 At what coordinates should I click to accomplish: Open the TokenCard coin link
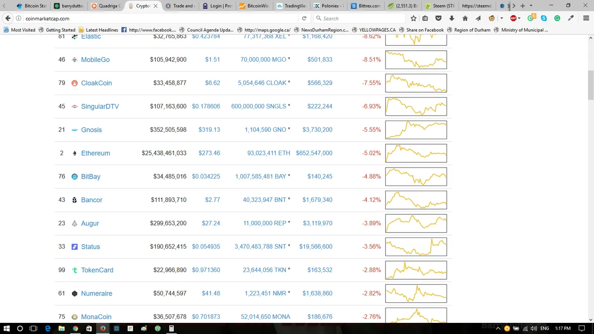[x=97, y=270]
